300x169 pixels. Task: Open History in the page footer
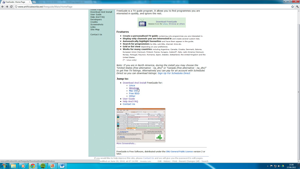pyautogui.click(x=167, y=161)
